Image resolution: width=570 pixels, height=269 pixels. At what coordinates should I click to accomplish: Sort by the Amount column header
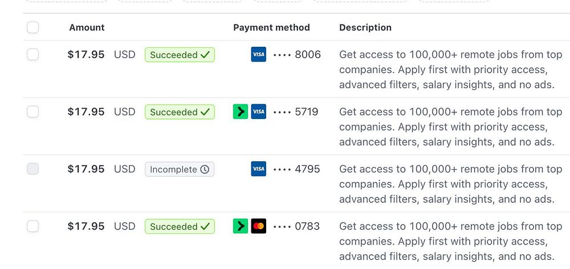pyautogui.click(x=87, y=27)
